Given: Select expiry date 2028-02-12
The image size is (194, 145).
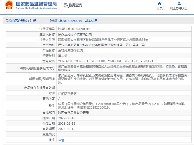Looking at the screenshot, I should coord(67,129).
